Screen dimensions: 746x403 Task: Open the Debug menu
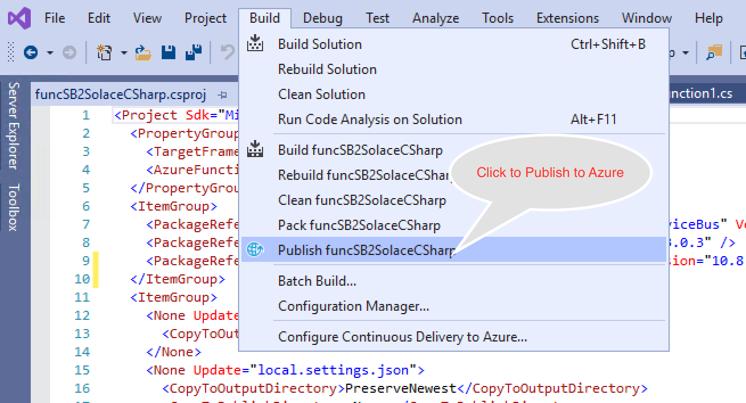pos(322,18)
